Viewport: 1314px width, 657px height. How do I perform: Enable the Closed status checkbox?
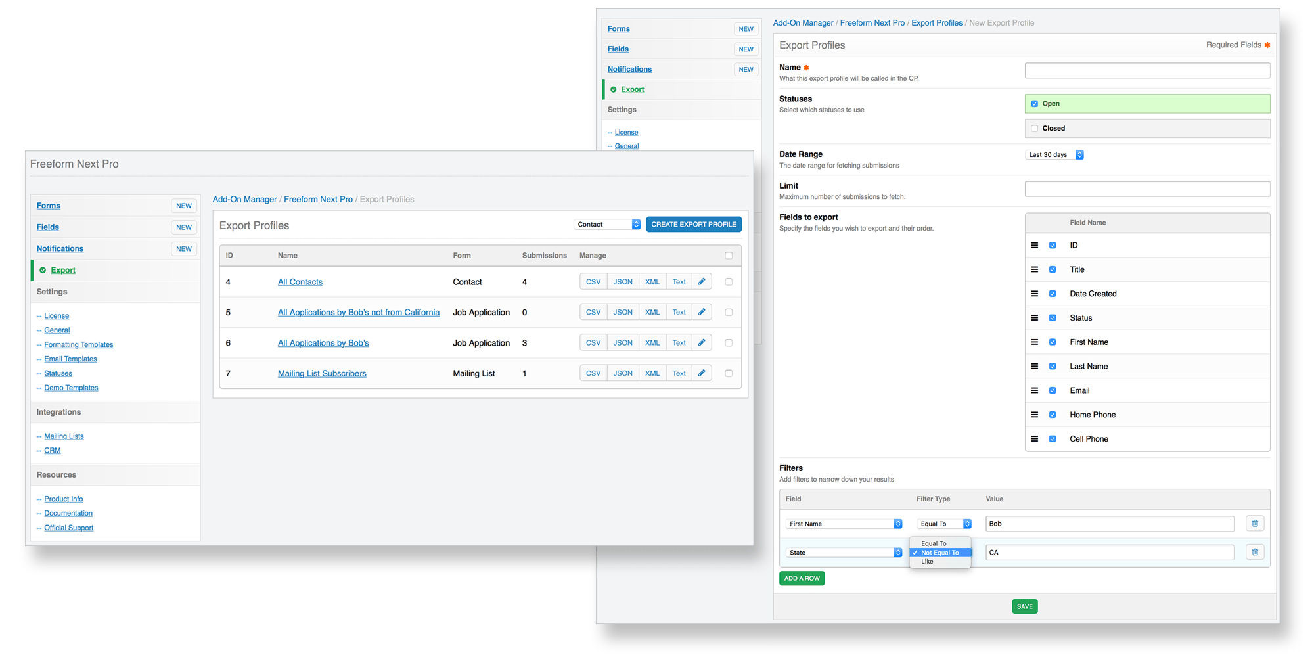(1035, 129)
